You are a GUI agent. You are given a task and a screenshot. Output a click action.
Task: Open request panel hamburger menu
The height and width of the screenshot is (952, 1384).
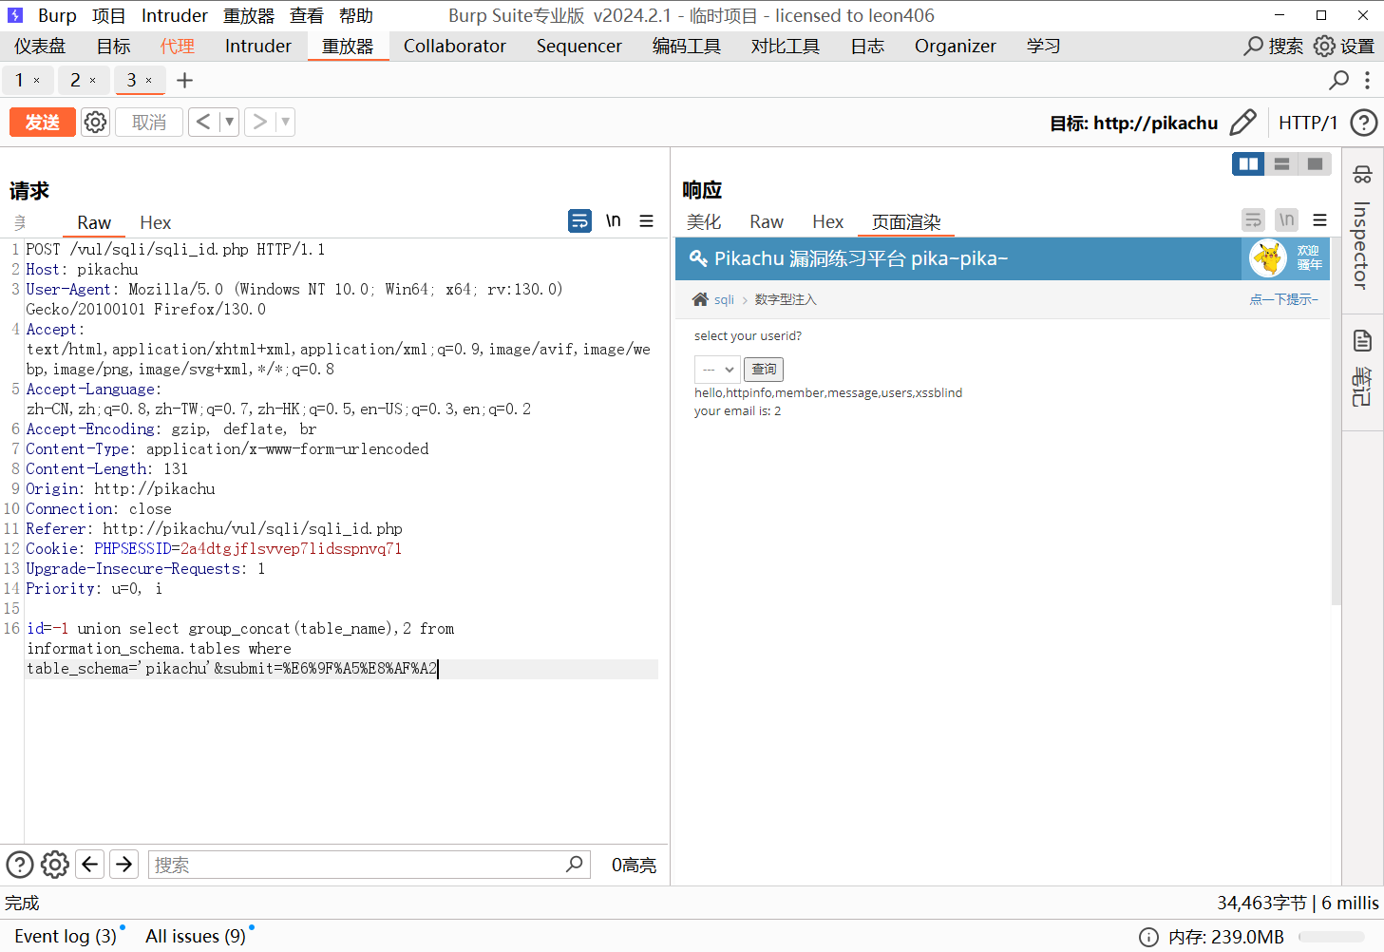pyautogui.click(x=646, y=220)
